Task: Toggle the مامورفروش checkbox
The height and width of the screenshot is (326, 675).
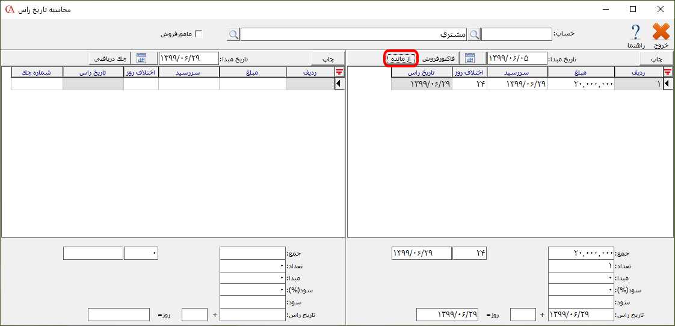Action: pos(199,34)
